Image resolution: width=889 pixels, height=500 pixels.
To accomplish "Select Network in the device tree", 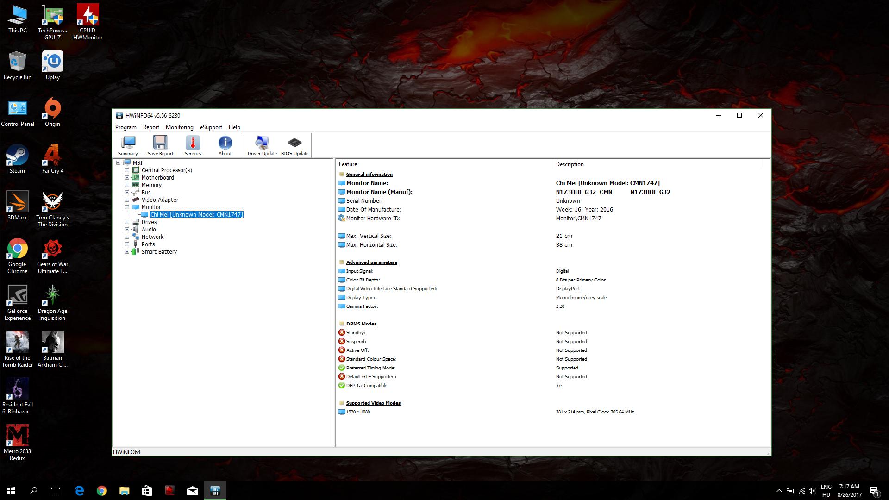I will (152, 237).
